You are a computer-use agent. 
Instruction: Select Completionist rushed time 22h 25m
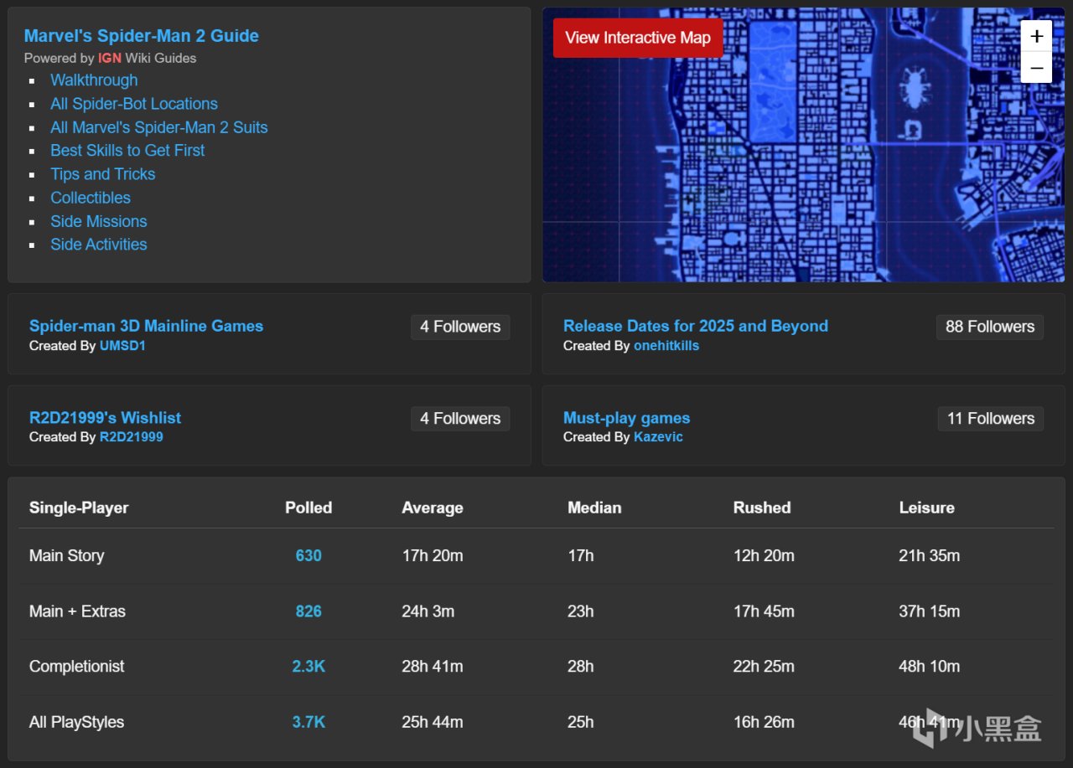point(764,667)
